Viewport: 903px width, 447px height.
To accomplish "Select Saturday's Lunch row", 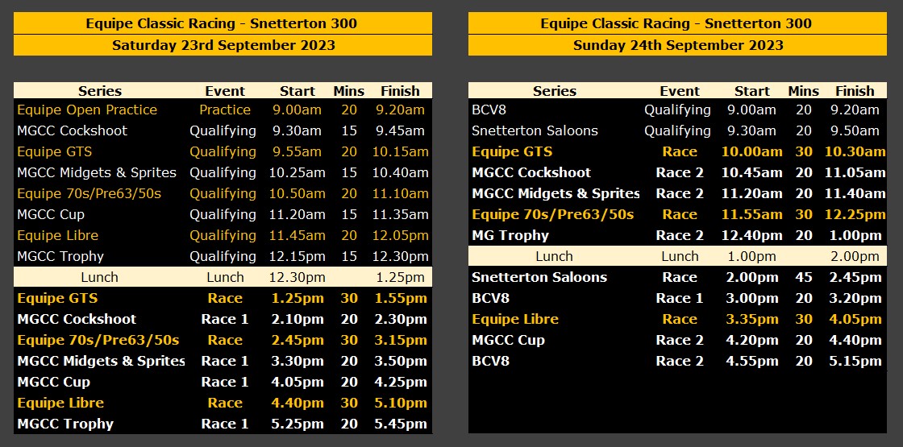I will pos(223,277).
